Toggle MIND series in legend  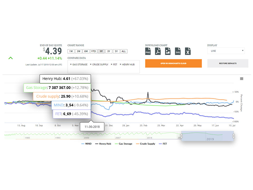pos(86,144)
